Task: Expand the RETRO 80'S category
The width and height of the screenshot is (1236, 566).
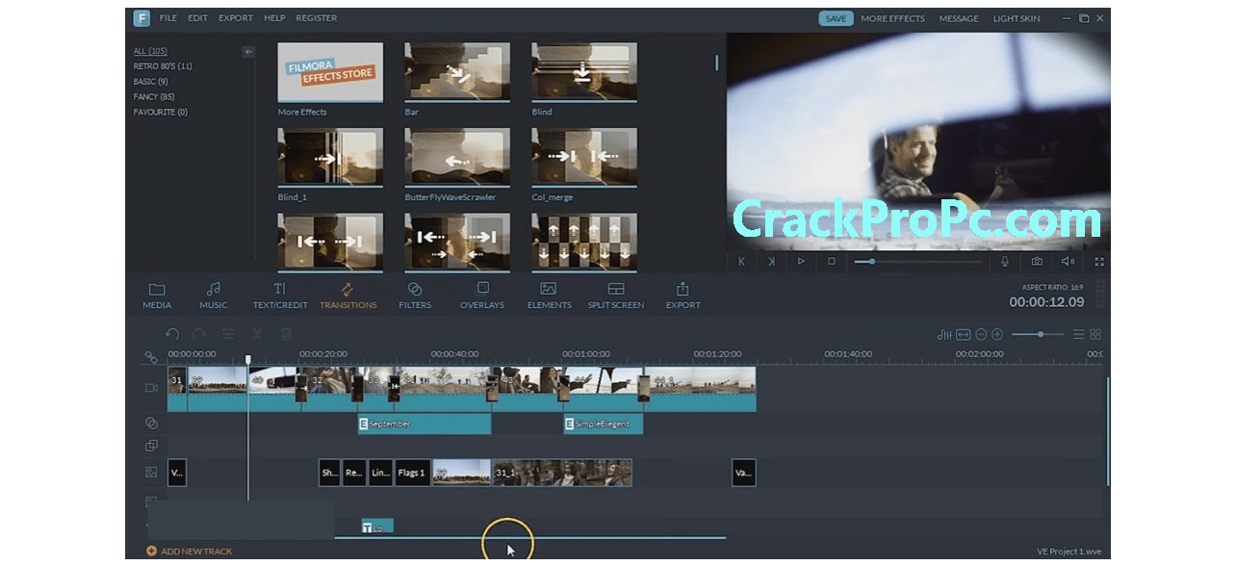Action: [x=161, y=66]
